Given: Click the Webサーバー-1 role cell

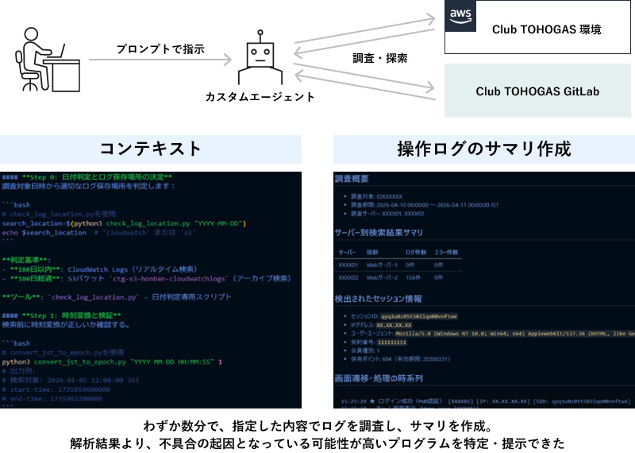Looking at the screenshot, I should coord(382,265).
